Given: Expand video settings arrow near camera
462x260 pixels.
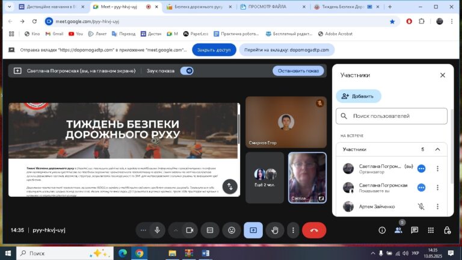Looking at the screenshot, I should click(x=176, y=231).
